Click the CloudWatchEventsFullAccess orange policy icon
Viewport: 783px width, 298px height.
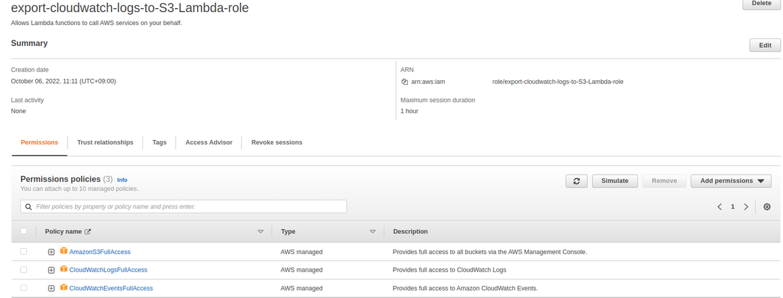[x=63, y=287]
